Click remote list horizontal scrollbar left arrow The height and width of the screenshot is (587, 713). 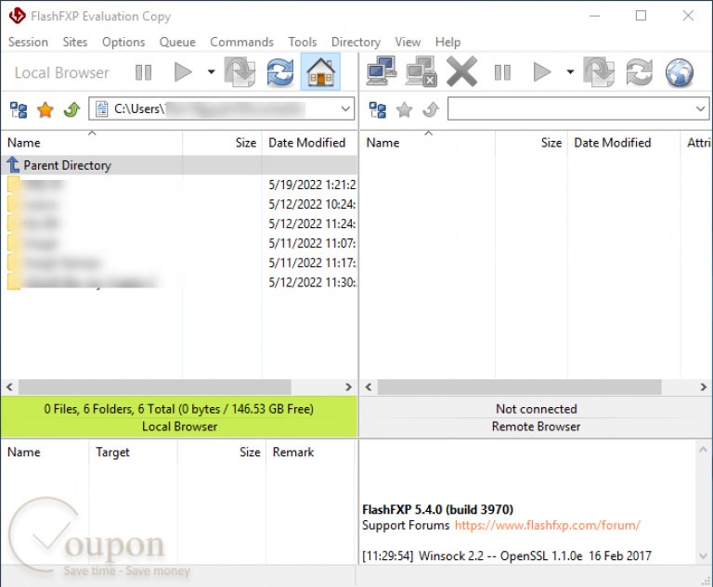[369, 387]
